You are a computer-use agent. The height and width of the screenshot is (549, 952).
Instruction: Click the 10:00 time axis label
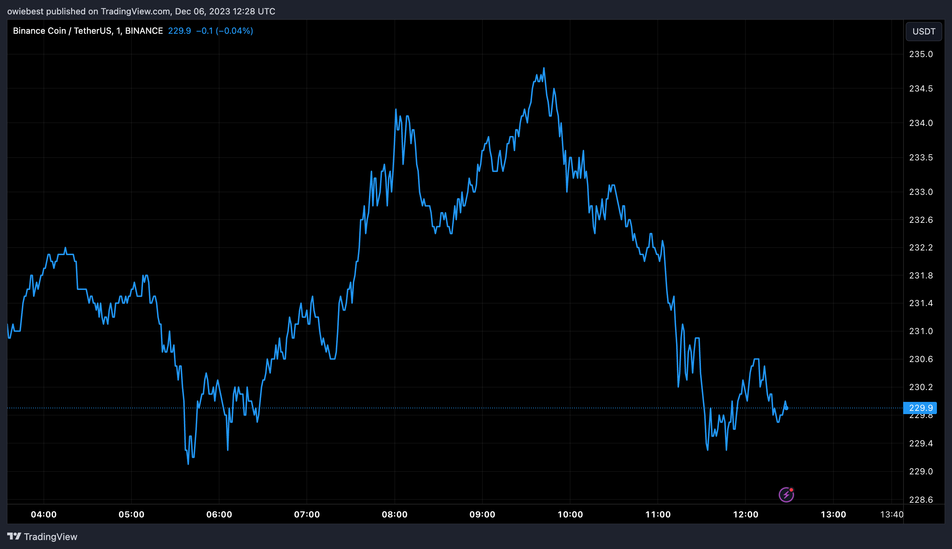coord(570,514)
